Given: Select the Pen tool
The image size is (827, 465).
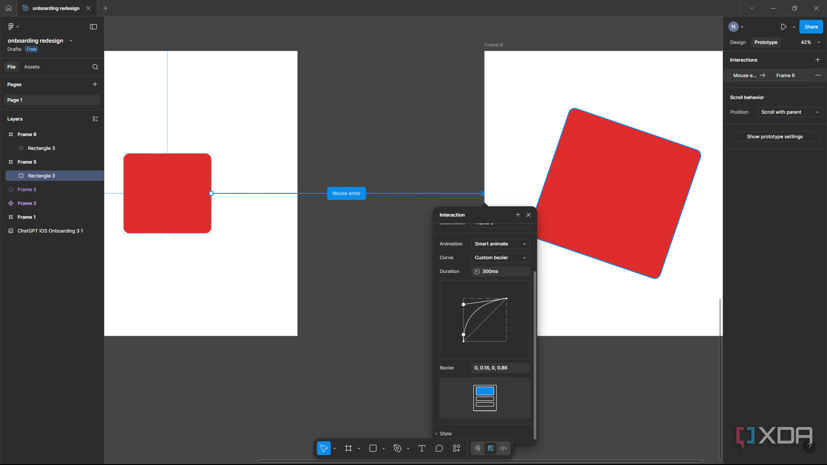Looking at the screenshot, I should tap(398, 448).
